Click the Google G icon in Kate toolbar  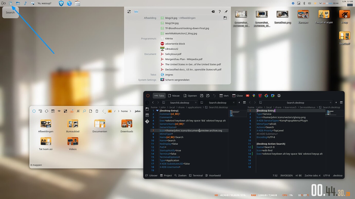(x=266, y=96)
